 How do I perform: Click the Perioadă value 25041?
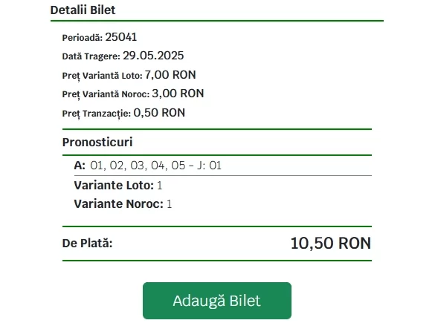click(x=121, y=37)
